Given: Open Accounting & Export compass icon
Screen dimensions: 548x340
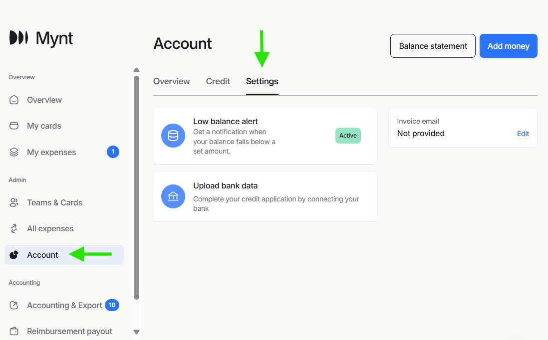Looking at the screenshot, I should 13,305.
